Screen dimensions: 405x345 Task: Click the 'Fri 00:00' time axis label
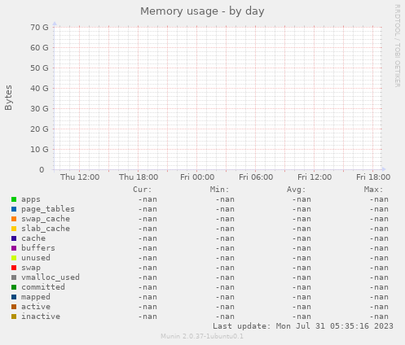197,177
